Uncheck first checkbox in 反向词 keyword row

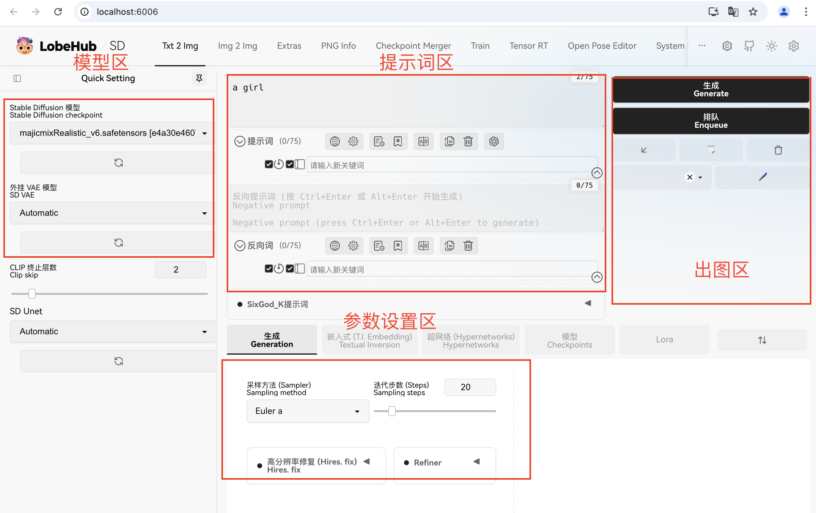(269, 269)
